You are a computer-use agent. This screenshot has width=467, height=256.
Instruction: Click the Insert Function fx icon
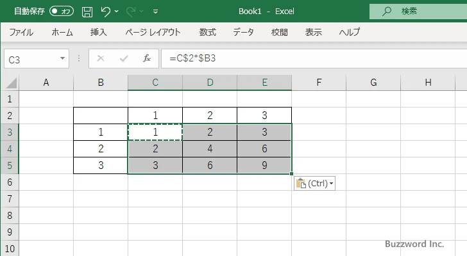tap(147, 58)
